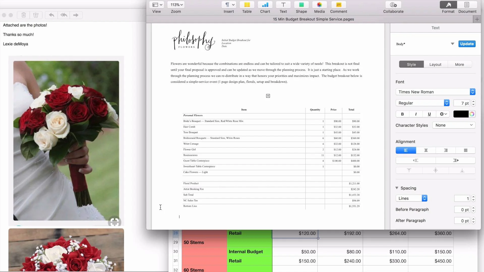
Task: Enable center text alignment
Action: [x=426, y=150]
